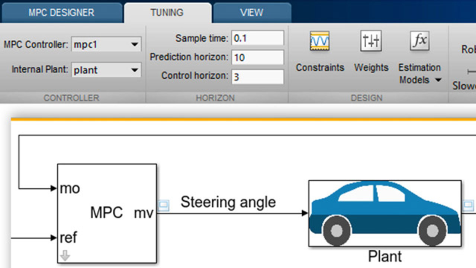Focus the Control horizon input field
The image size is (476, 268).
click(x=257, y=77)
